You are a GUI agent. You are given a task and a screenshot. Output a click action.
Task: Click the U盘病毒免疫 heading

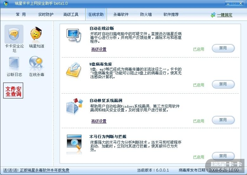[x=101, y=64]
